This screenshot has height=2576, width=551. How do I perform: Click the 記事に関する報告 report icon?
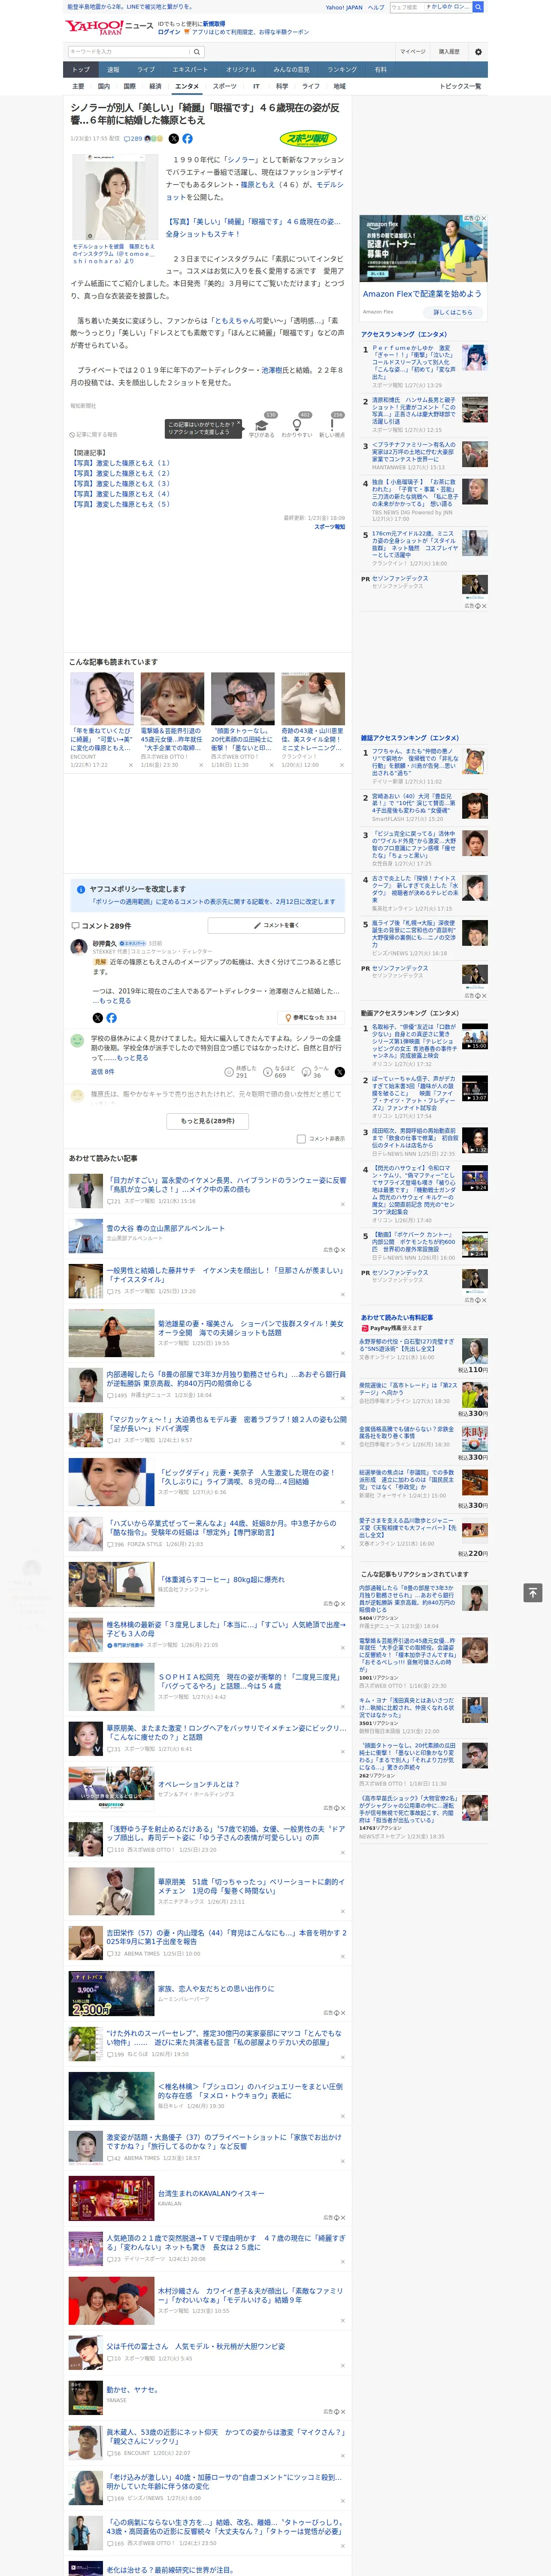click(x=93, y=435)
